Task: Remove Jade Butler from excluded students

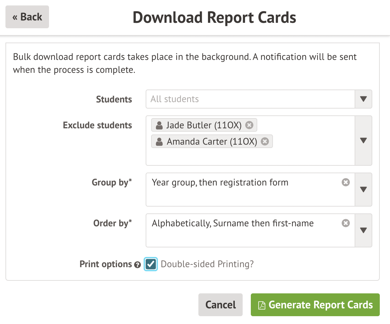Action: point(249,125)
